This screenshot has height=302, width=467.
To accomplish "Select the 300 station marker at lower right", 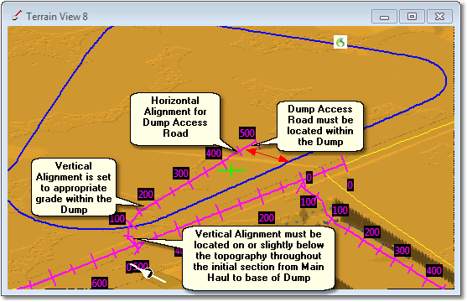I will 402,251.
